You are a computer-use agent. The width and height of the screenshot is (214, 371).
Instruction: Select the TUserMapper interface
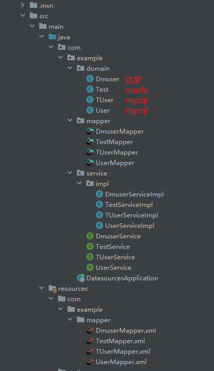(117, 152)
